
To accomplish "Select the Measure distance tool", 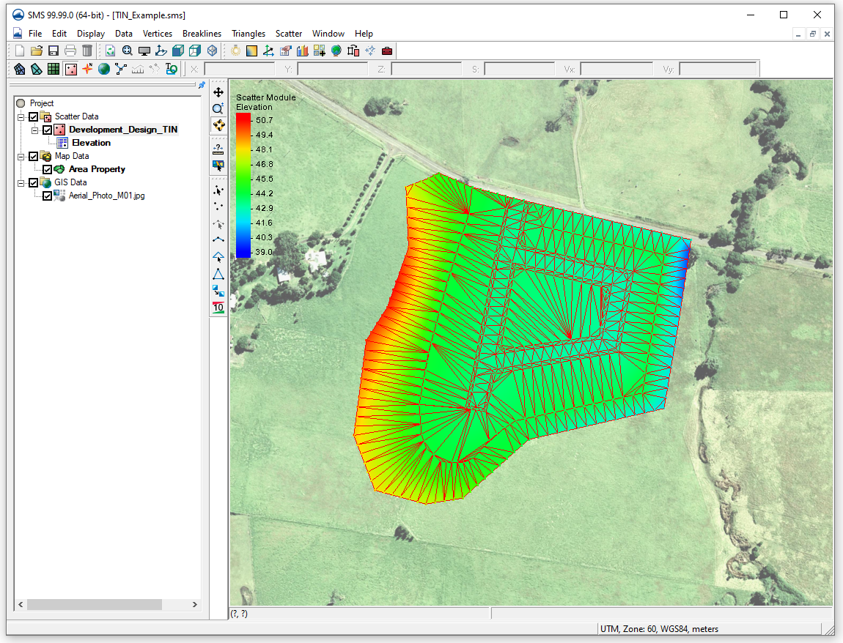I will click(218, 149).
